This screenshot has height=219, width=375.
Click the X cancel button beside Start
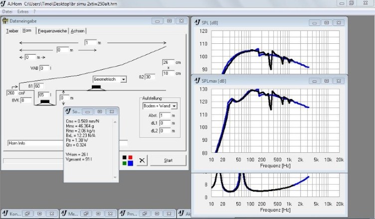[142, 160]
